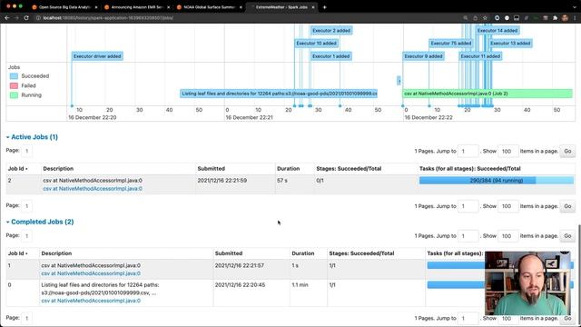This screenshot has width=581, height=327.
Task: Click Executor 9 added timeline label
Action: click(424, 56)
